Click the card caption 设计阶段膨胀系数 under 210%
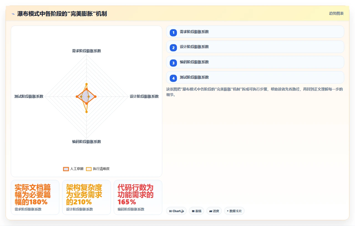 80,209
